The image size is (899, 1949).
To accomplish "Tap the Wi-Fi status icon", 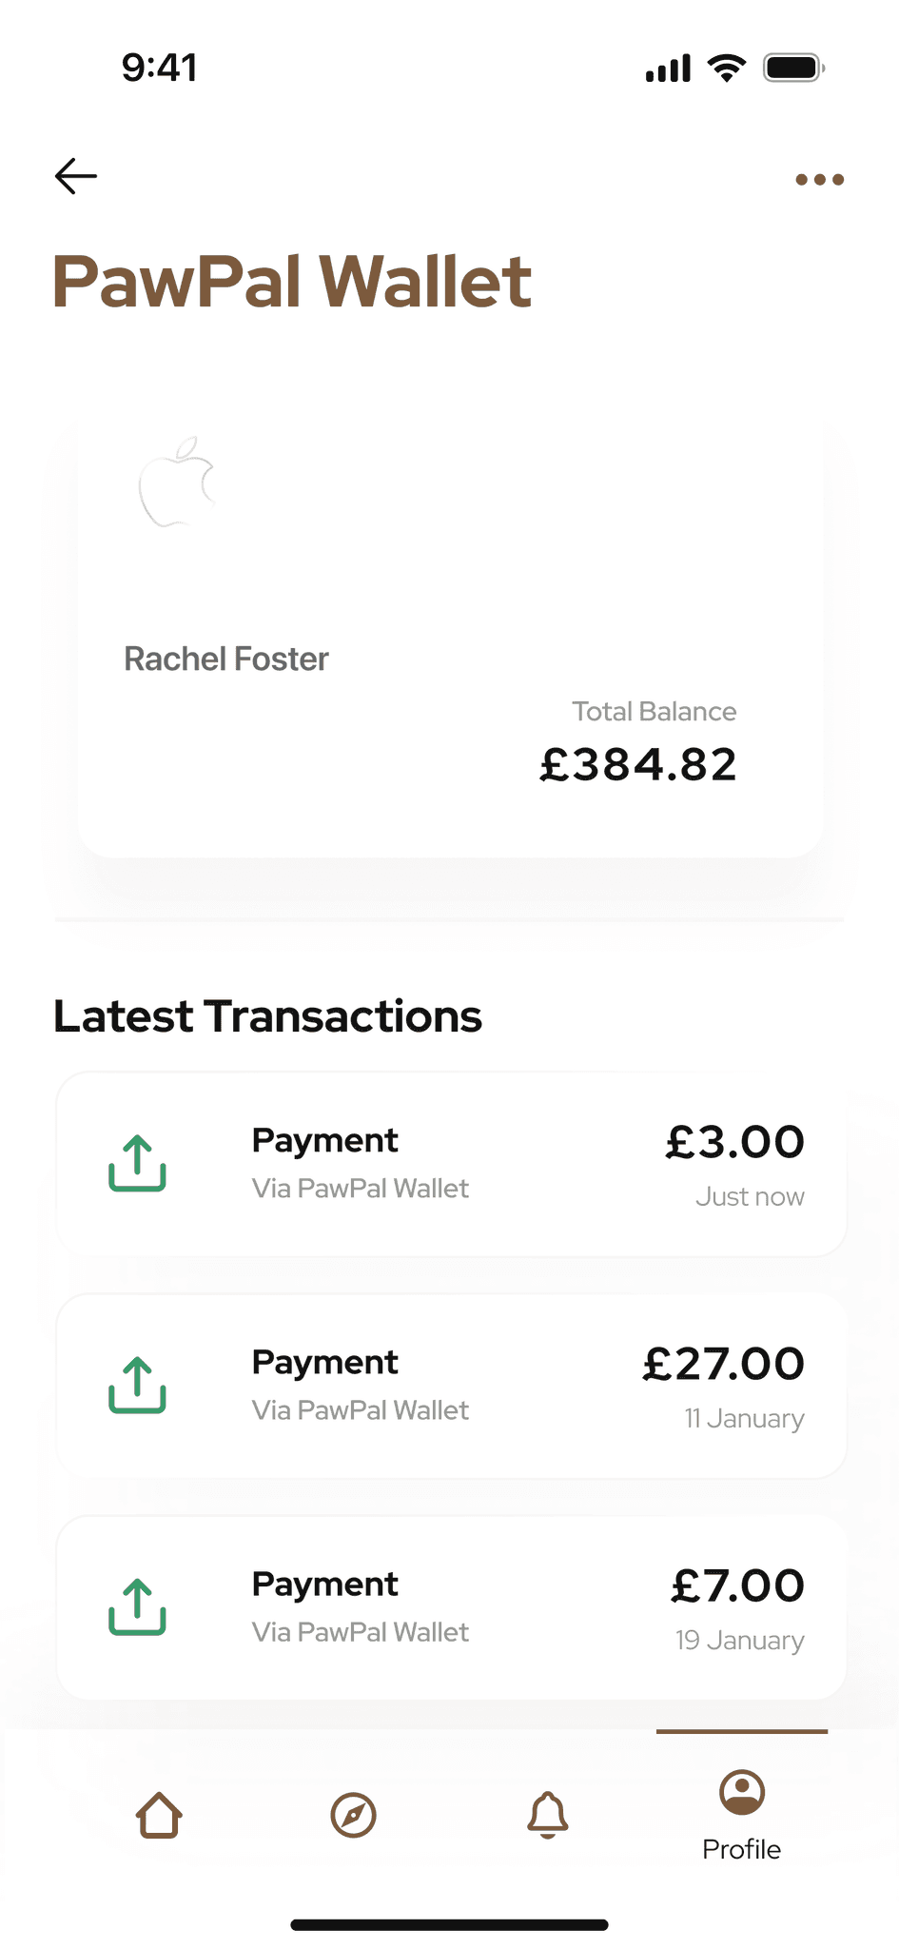I will pos(727,68).
